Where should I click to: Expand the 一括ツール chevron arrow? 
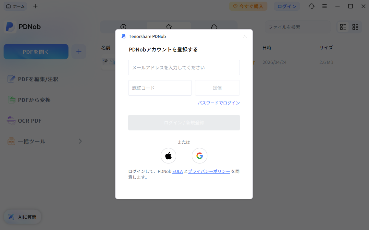click(80, 141)
